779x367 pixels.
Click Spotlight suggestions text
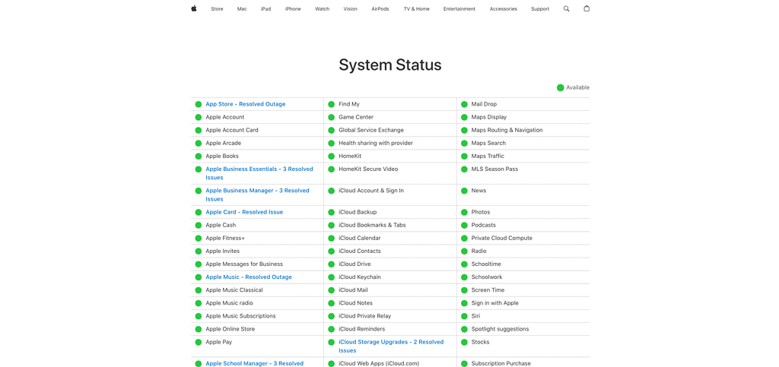pos(500,329)
